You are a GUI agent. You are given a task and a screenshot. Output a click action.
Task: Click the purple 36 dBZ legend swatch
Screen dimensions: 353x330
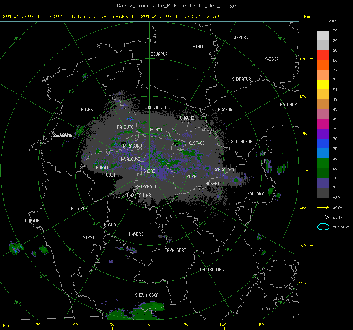(323, 133)
